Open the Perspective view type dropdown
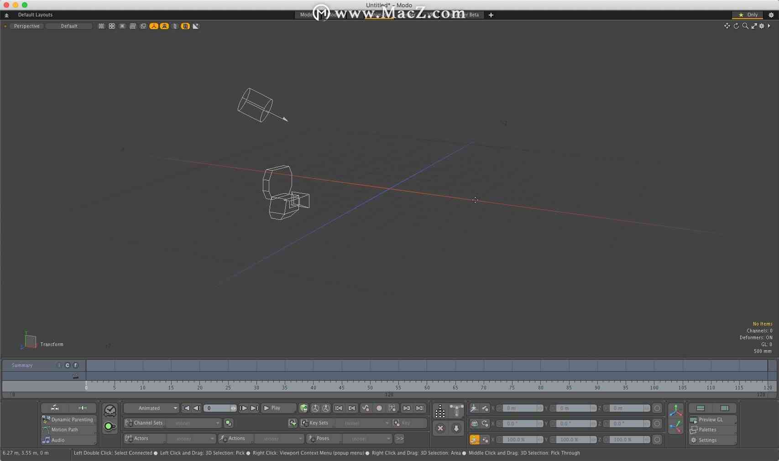This screenshot has height=461, width=779. click(x=26, y=26)
